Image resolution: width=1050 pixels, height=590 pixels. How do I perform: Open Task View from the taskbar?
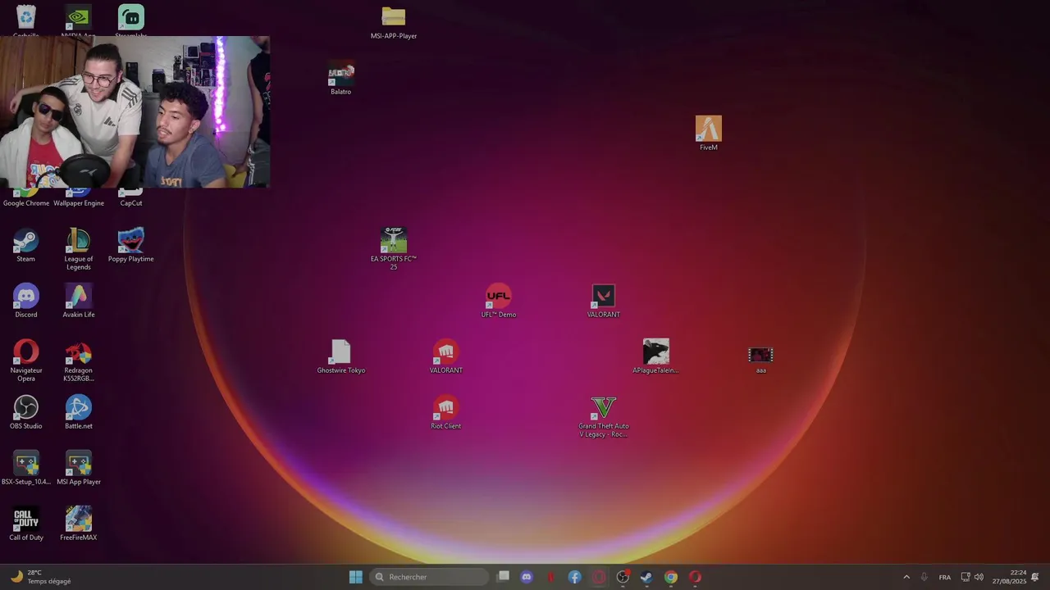503,577
